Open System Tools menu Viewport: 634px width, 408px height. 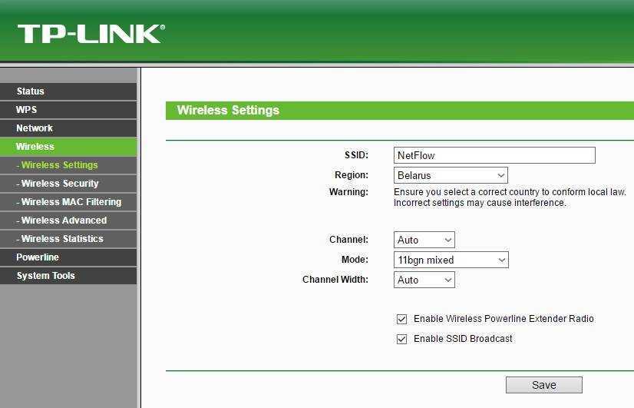tap(46, 276)
